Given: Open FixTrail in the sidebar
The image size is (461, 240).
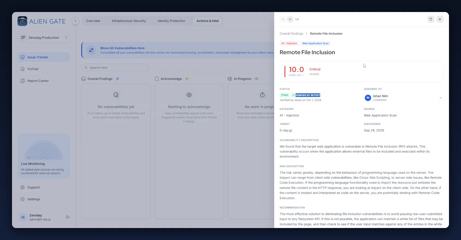Looking at the screenshot, I should (44, 69).
